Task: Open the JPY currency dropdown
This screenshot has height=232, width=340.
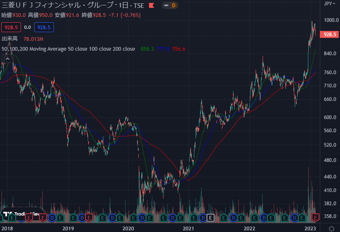Action: (329, 4)
